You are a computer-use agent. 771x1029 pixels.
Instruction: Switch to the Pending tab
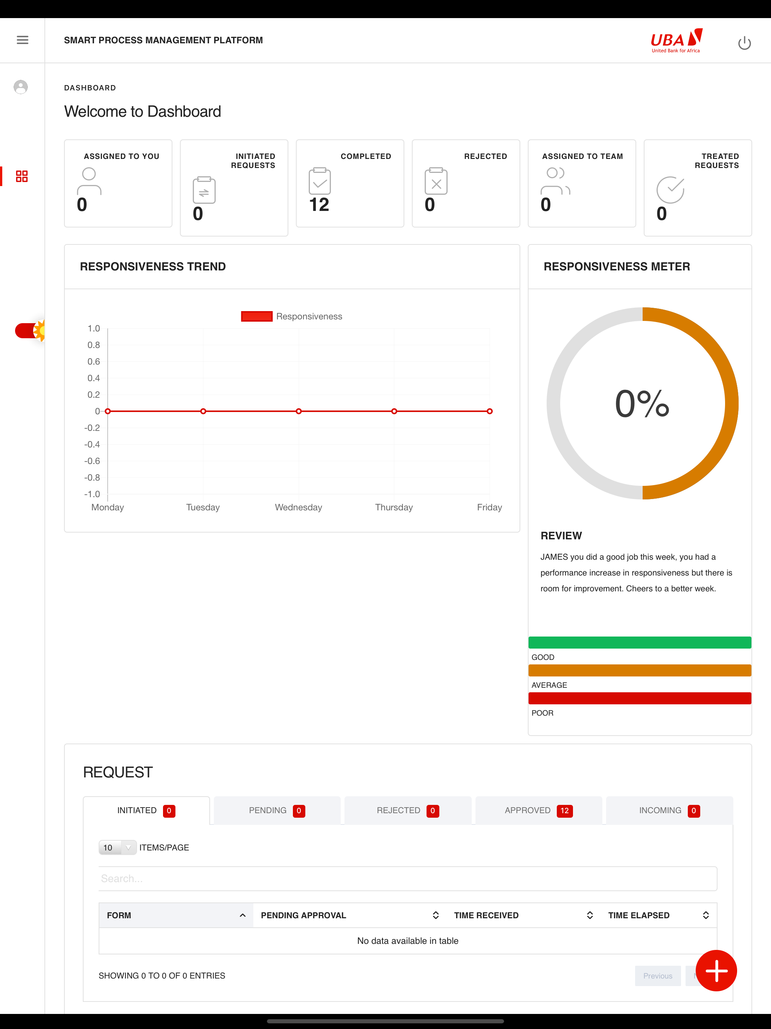pos(277,811)
